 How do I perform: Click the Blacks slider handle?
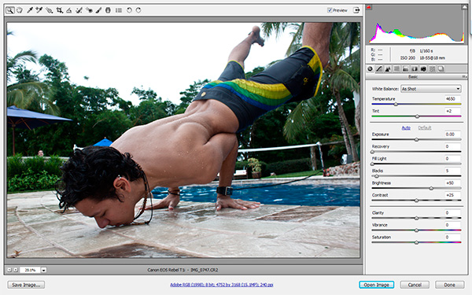tap(376, 176)
